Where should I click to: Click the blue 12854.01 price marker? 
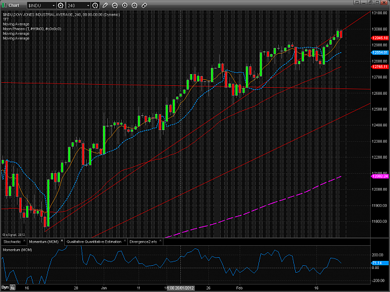click(379, 52)
